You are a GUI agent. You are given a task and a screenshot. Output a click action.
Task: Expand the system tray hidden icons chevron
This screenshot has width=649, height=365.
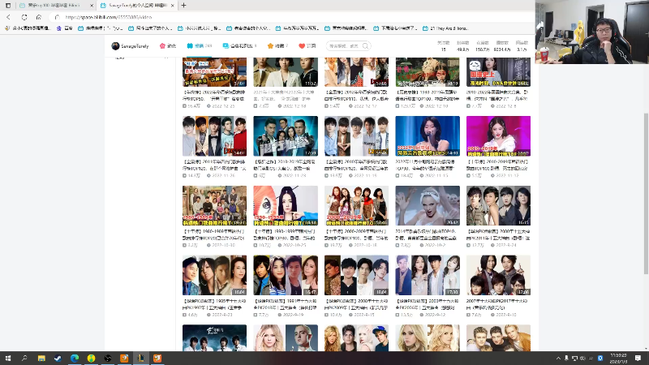click(558, 358)
